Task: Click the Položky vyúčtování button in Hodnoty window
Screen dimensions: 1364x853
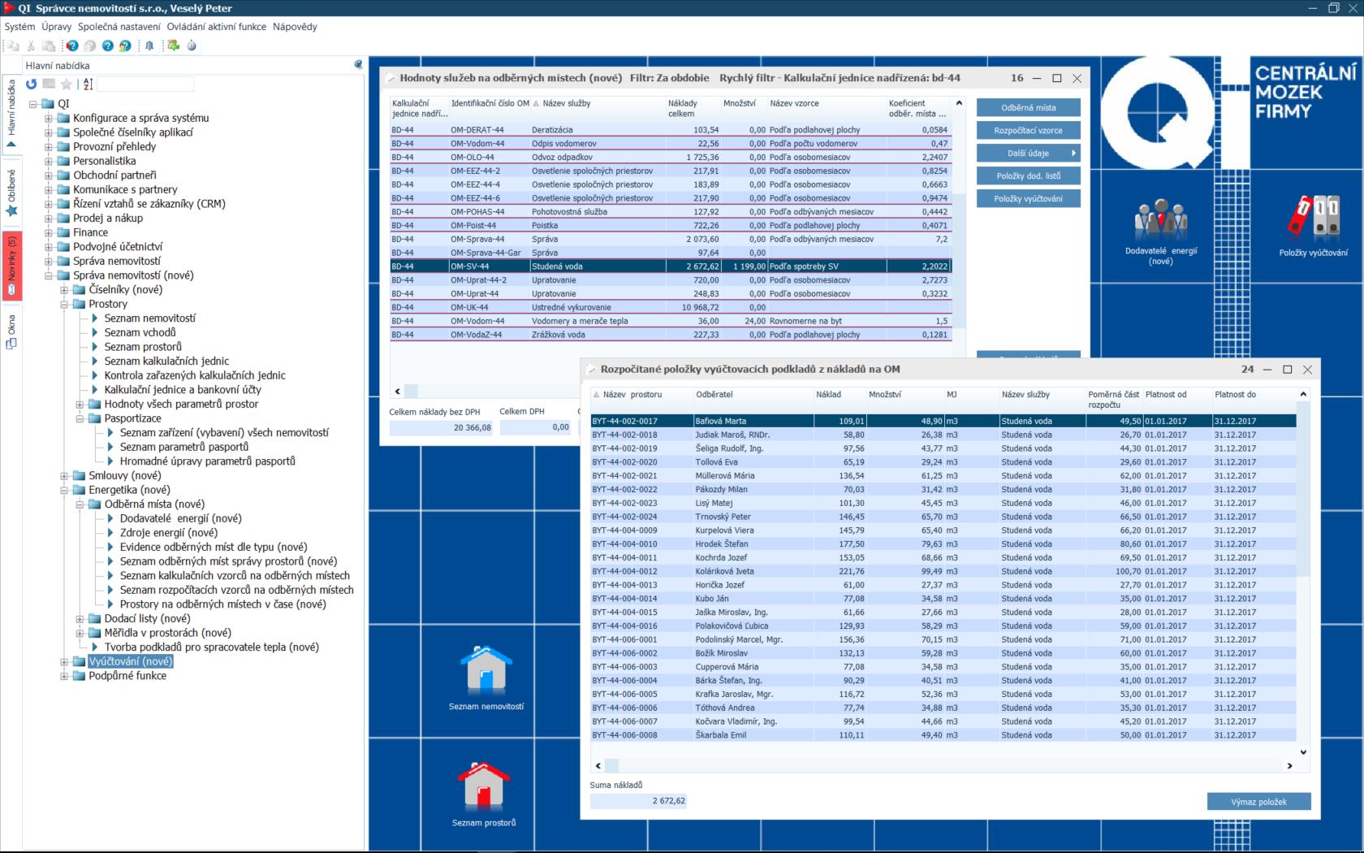Action: [1028, 198]
